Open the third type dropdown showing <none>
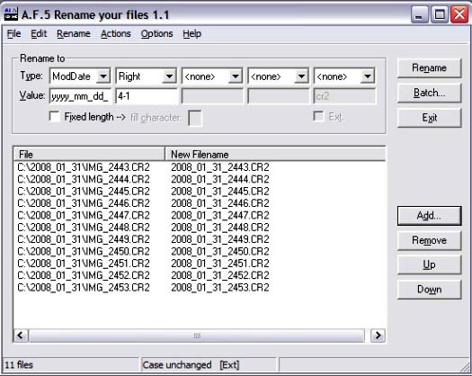The image size is (472, 376). (236, 76)
